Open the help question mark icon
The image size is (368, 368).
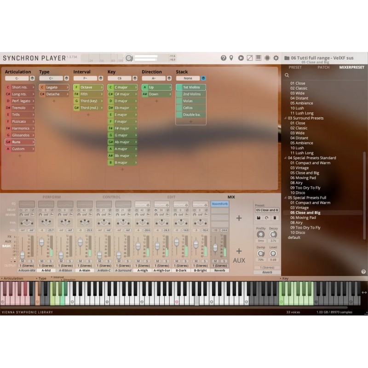[224, 58]
